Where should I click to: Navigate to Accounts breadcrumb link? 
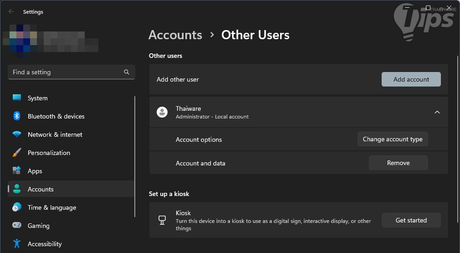(x=175, y=35)
